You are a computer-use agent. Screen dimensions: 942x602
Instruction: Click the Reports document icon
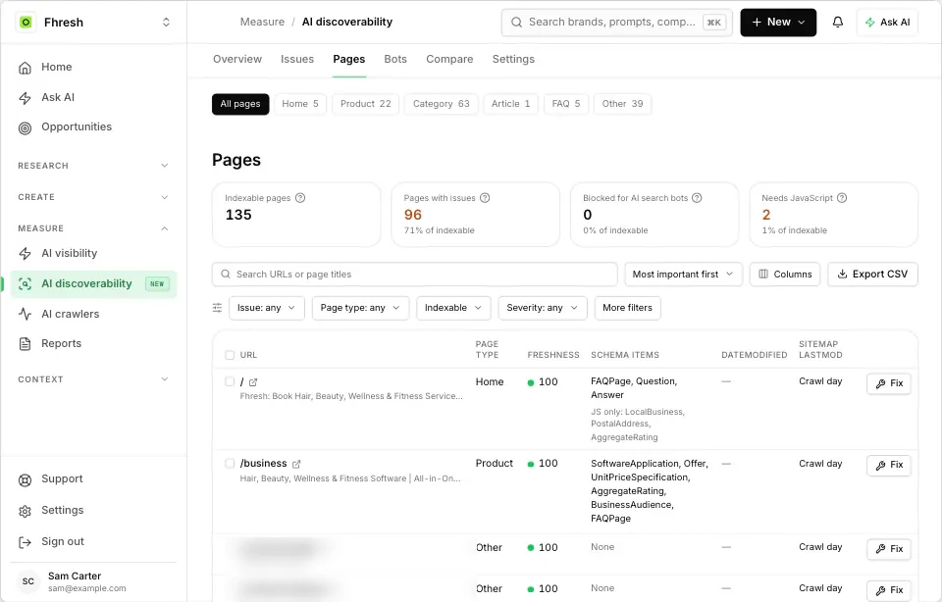25,344
